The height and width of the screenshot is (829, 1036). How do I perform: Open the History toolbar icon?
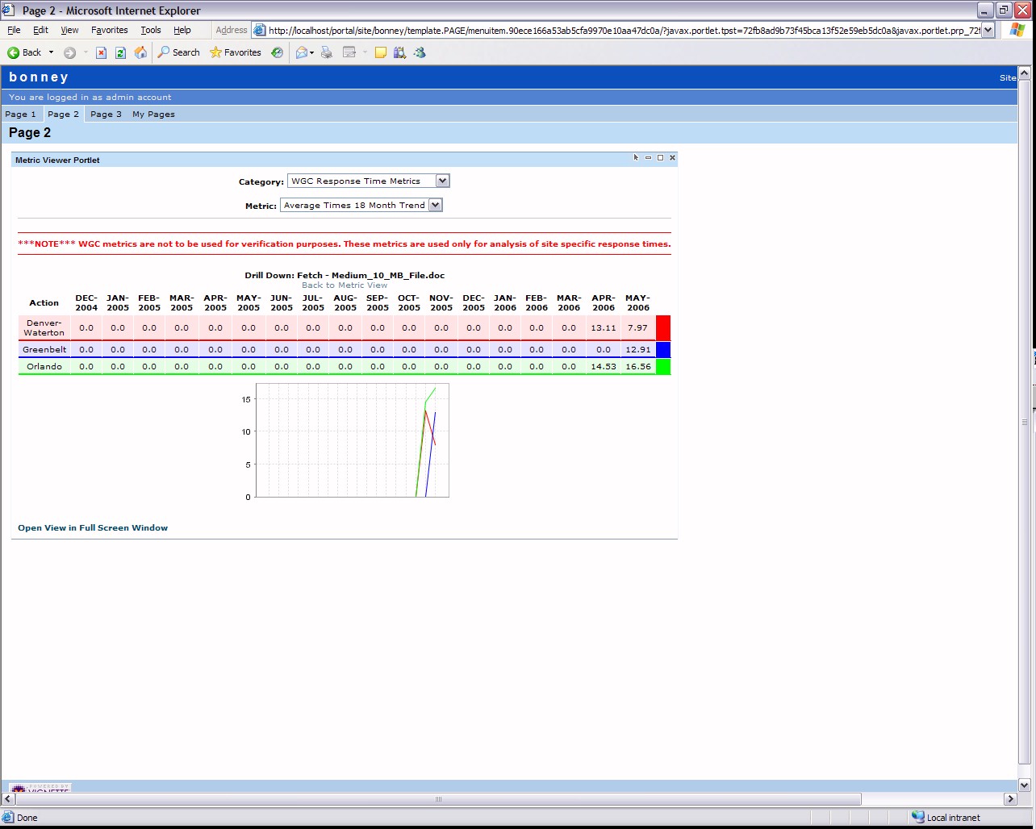[277, 52]
